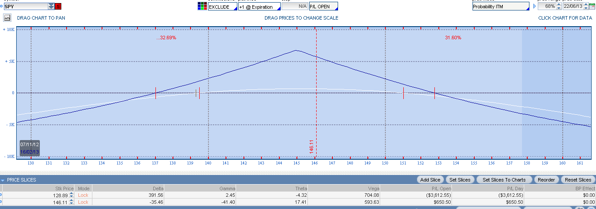Click the Vega value 593.63

pos(372,202)
